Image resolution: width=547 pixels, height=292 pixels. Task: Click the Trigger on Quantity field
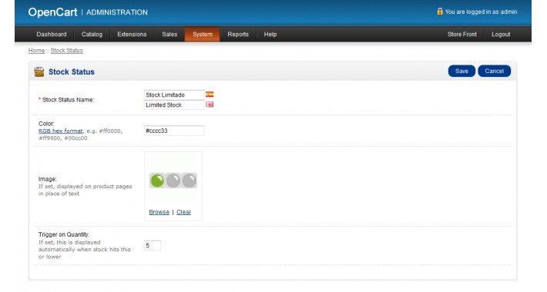click(x=153, y=245)
